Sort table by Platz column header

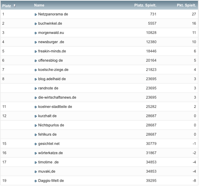(x=6, y=6)
